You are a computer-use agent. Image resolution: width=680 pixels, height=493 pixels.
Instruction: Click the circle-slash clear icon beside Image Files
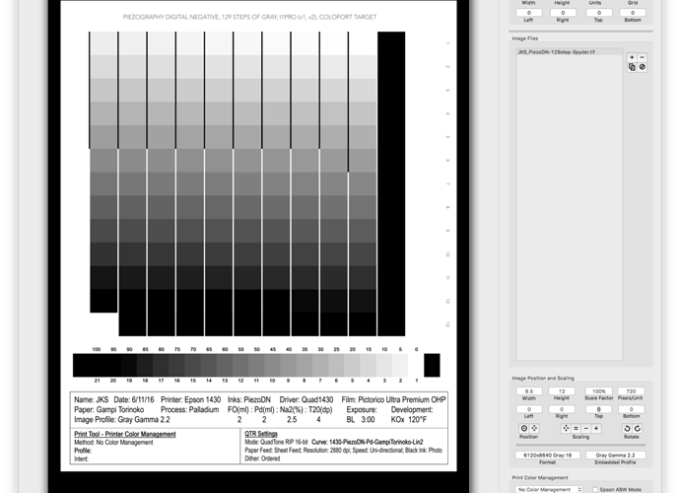643,67
